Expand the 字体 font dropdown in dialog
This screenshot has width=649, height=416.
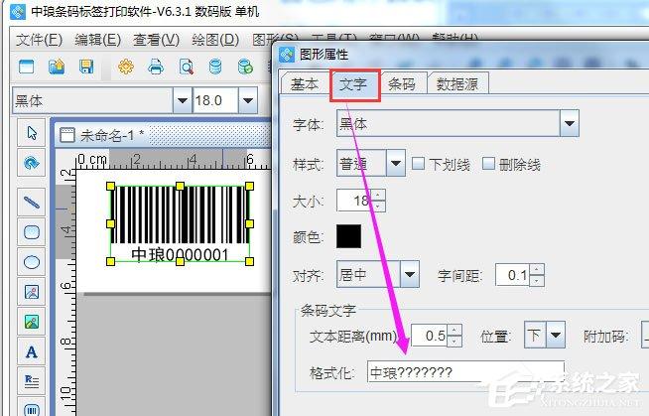tap(569, 124)
